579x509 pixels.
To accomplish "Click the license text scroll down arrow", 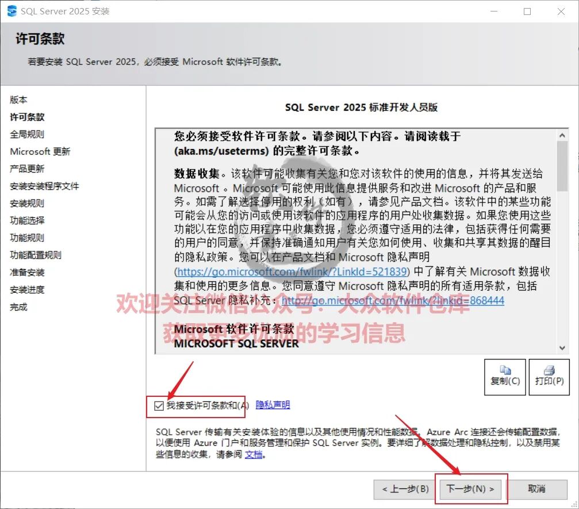I will 562,348.
